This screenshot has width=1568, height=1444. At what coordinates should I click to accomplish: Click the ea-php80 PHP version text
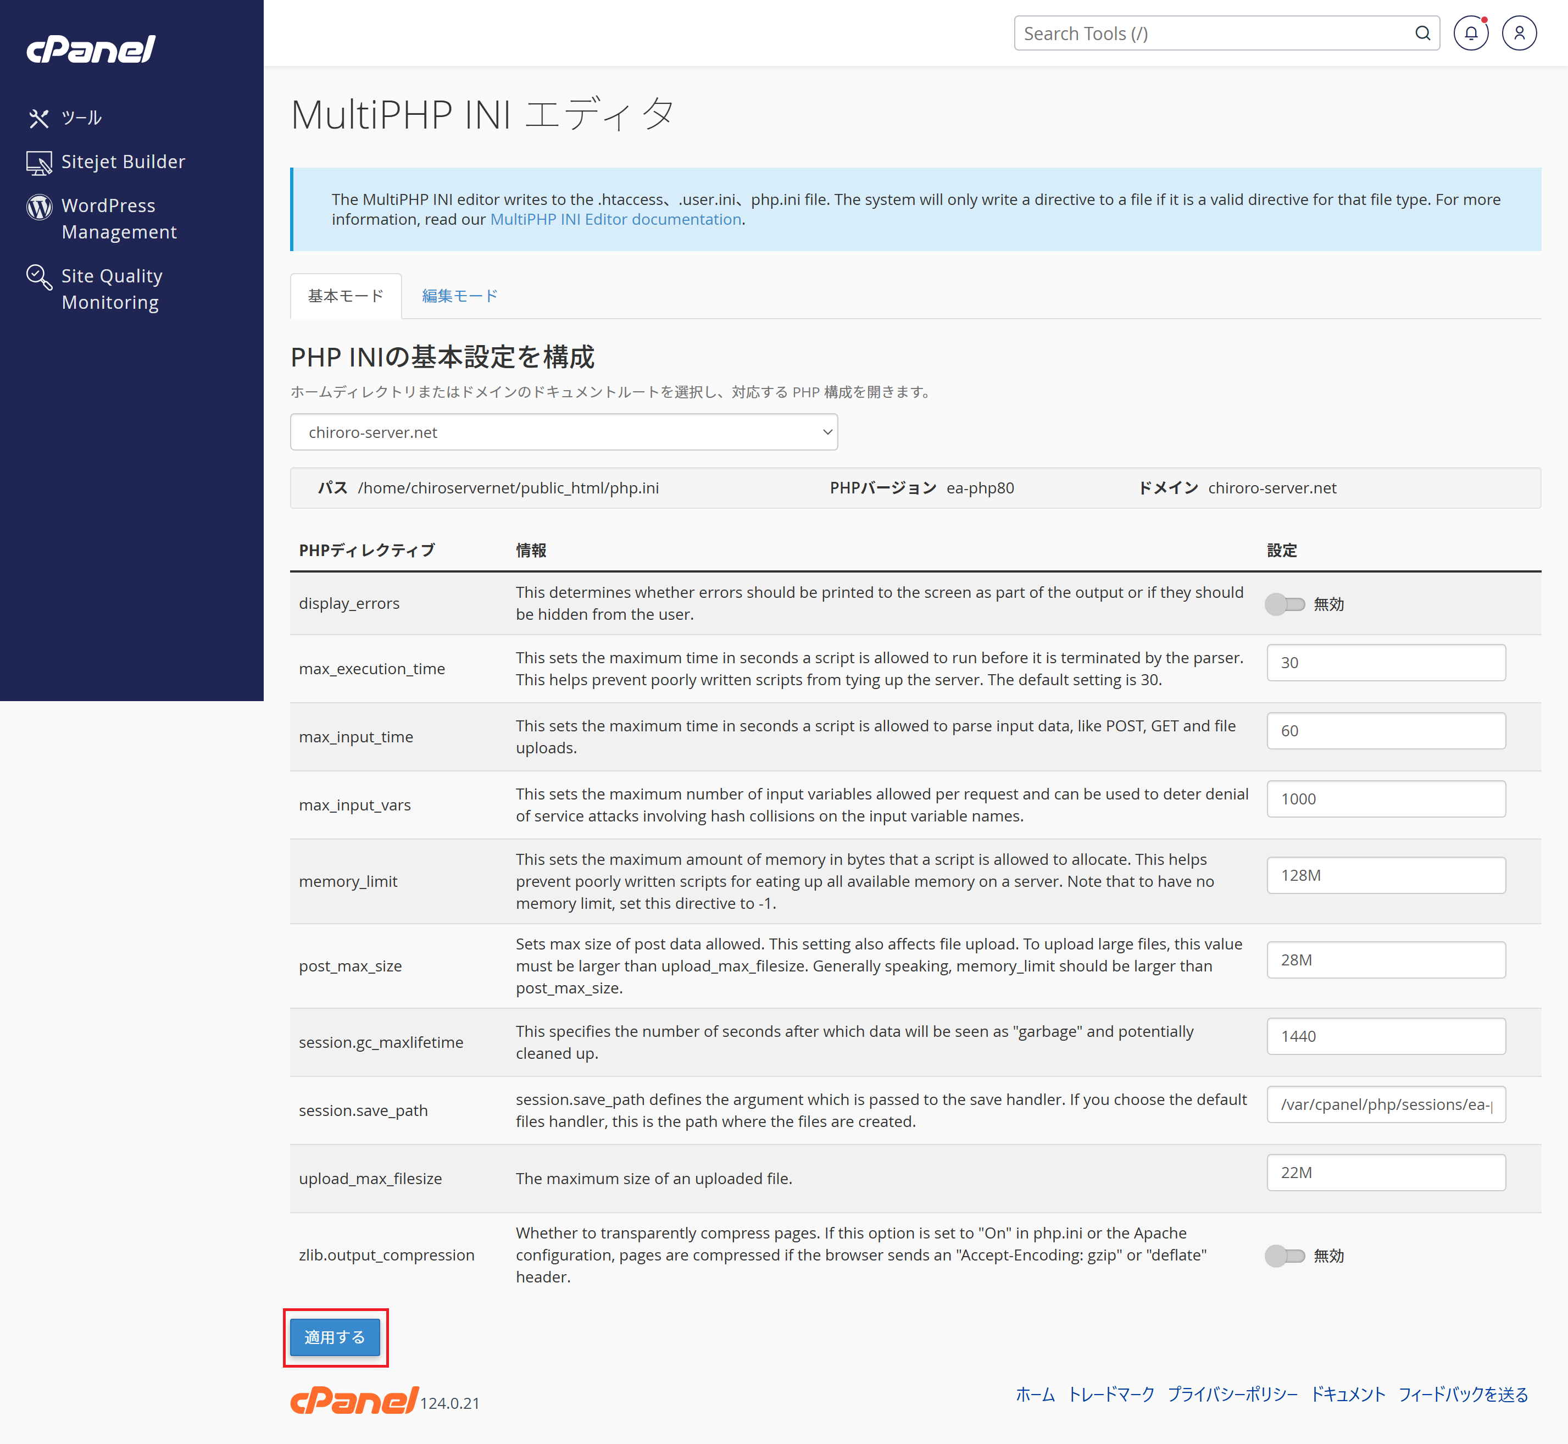click(x=981, y=487)
